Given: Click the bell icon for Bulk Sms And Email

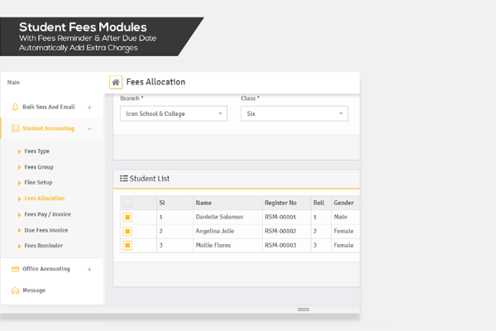Looking at the screenshot, I should coord(15,107).
